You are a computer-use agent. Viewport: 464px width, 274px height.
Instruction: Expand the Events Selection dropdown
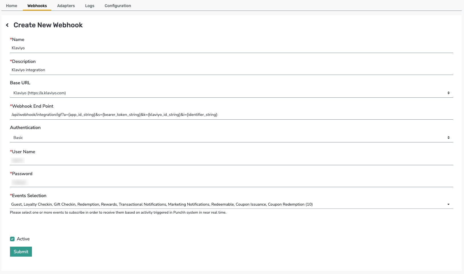[232, 205]
